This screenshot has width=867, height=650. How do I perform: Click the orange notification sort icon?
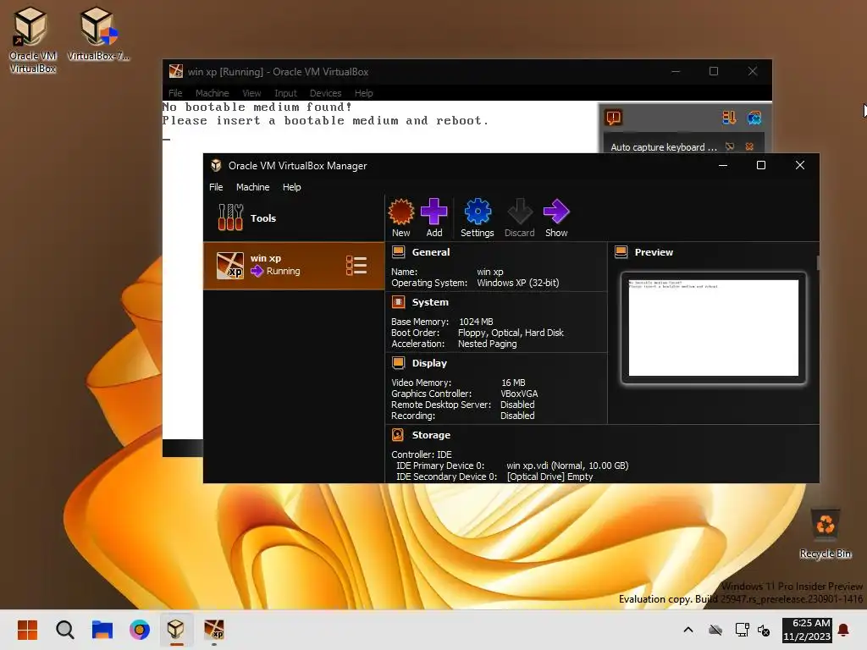(x=729, y=118)
